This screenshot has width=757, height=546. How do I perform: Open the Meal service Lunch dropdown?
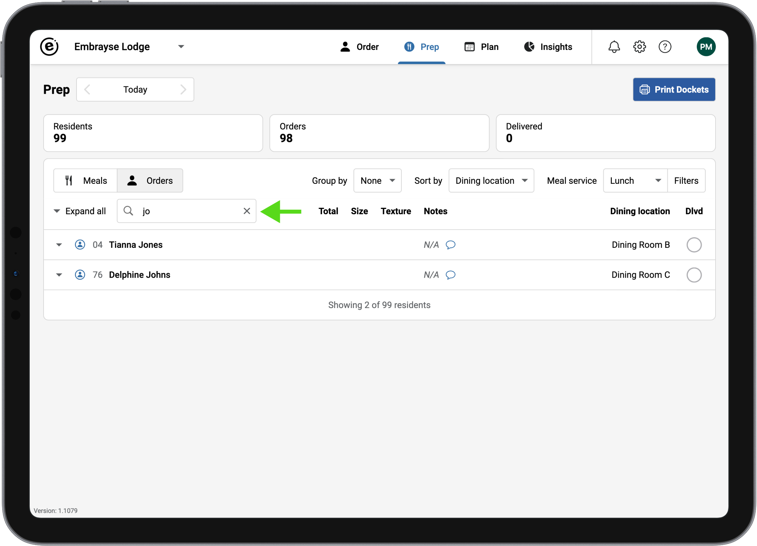[635, 181]
